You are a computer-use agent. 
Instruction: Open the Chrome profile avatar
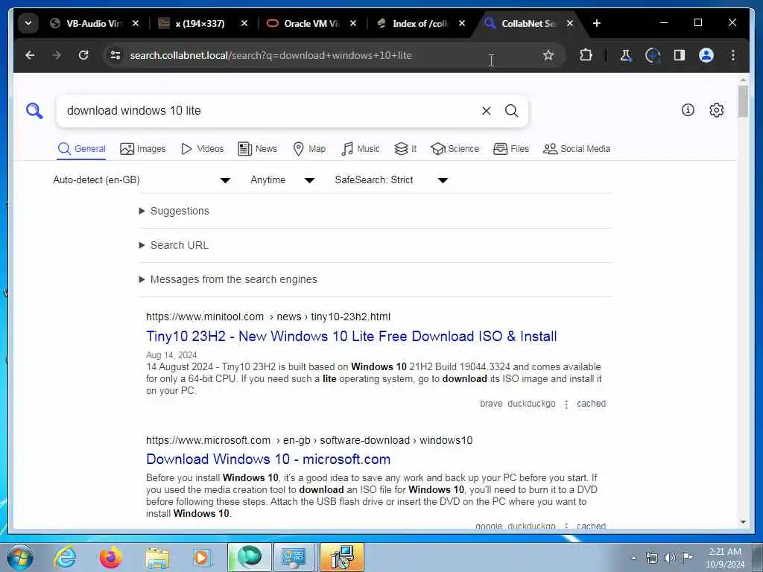(706, 55)
